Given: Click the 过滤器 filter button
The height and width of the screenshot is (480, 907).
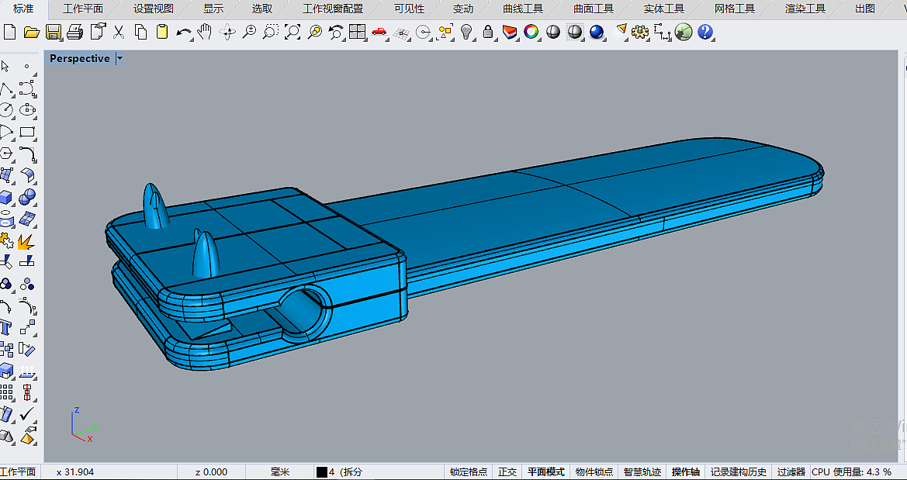Looking at the screenshot, I should click(791, 471).
